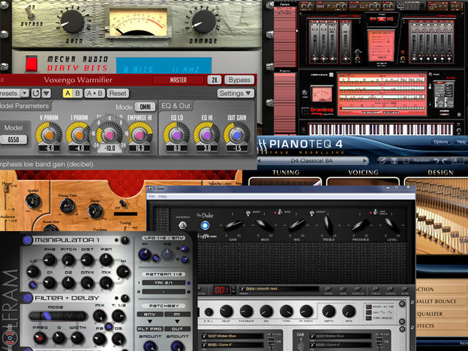This screenshot has height=351, width=468.
Task: Toggle the Duke amp standby switch
Action: (x=182, y=225)
